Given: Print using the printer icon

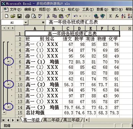Looking at the screenshot, I should point(27,16).
